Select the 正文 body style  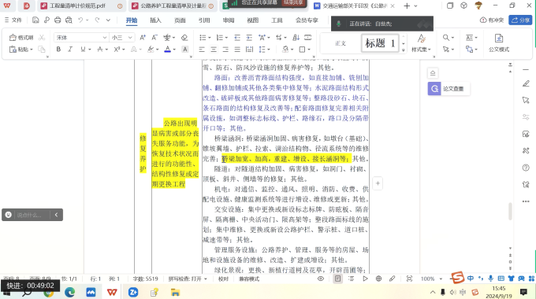click(341, 43)
